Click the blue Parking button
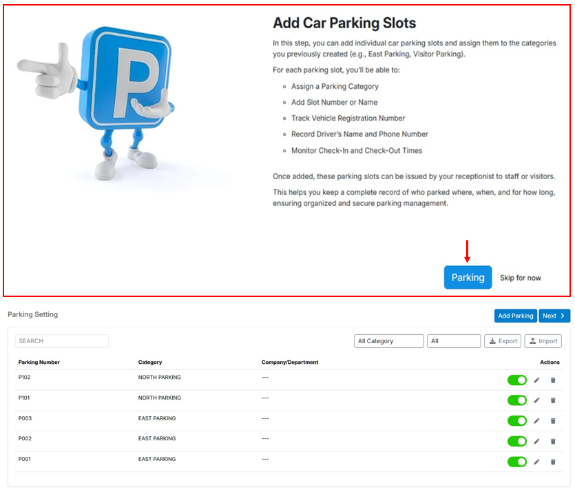Image resolution: width=575 pixels, height=492 pixels. click(x=468, y=278)
